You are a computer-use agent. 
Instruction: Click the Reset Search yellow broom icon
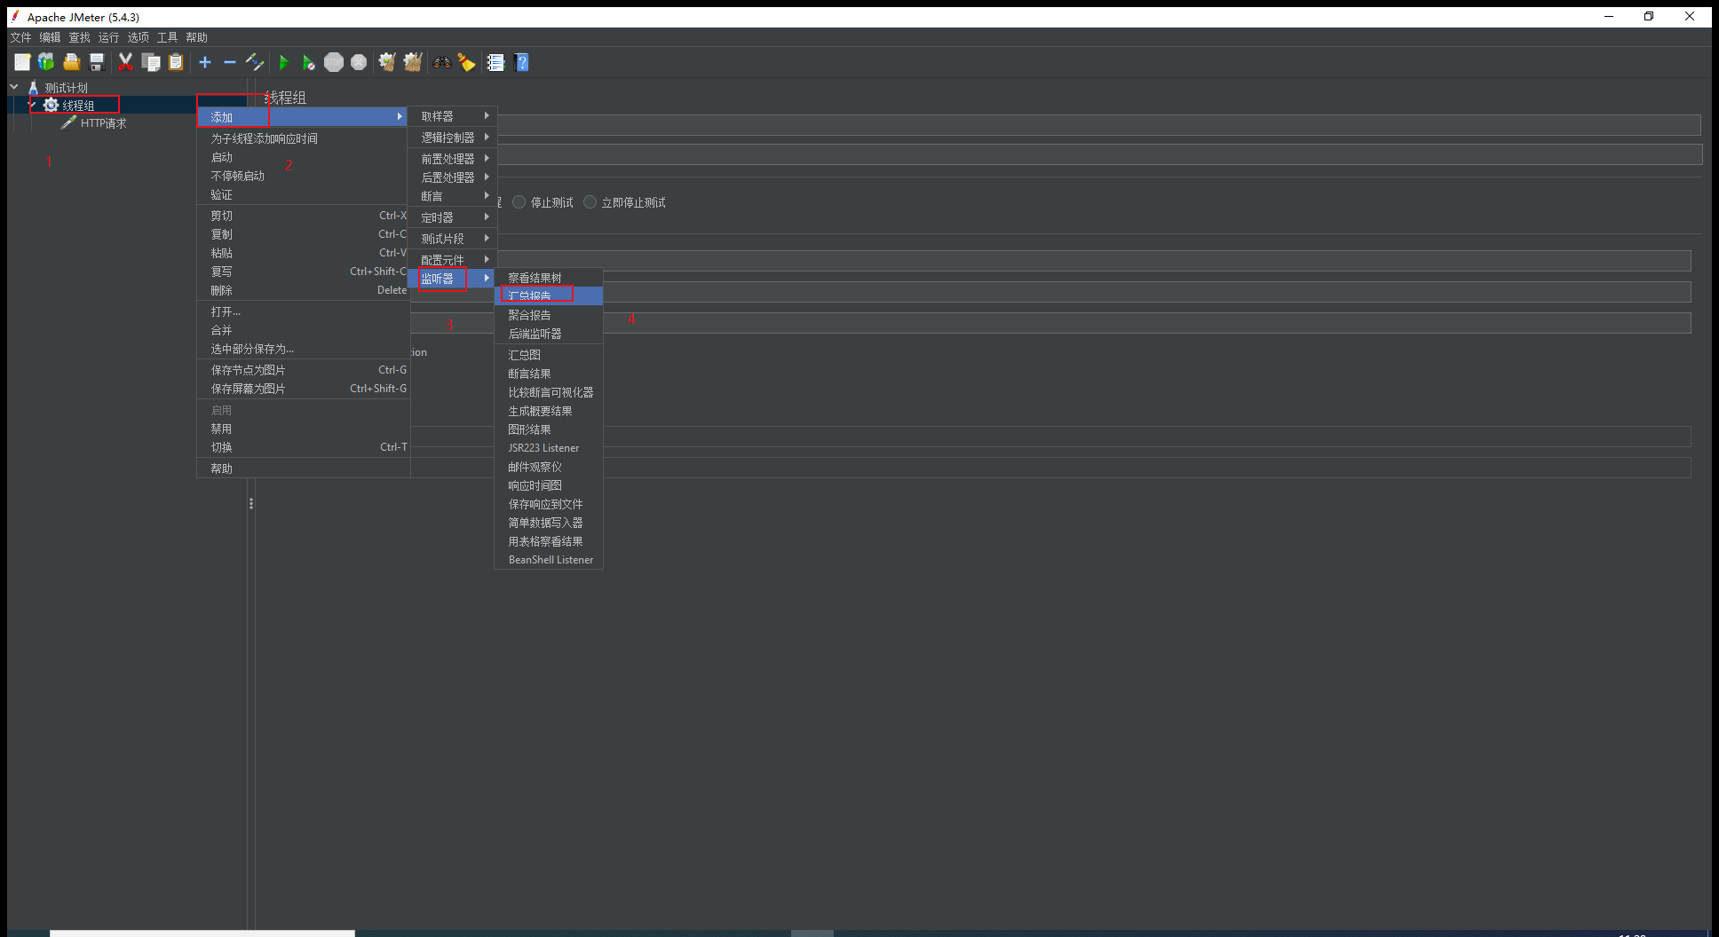pos(466,62)
